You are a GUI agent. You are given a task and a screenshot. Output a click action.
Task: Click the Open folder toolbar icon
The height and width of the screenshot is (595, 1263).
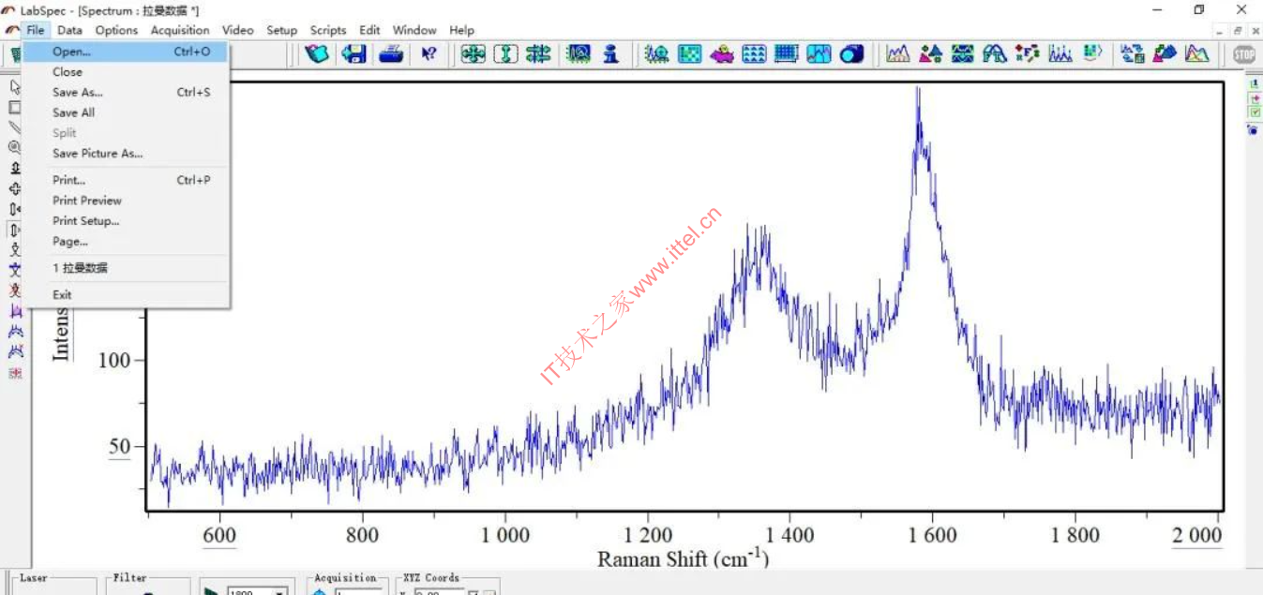click(x=318, y=54)
